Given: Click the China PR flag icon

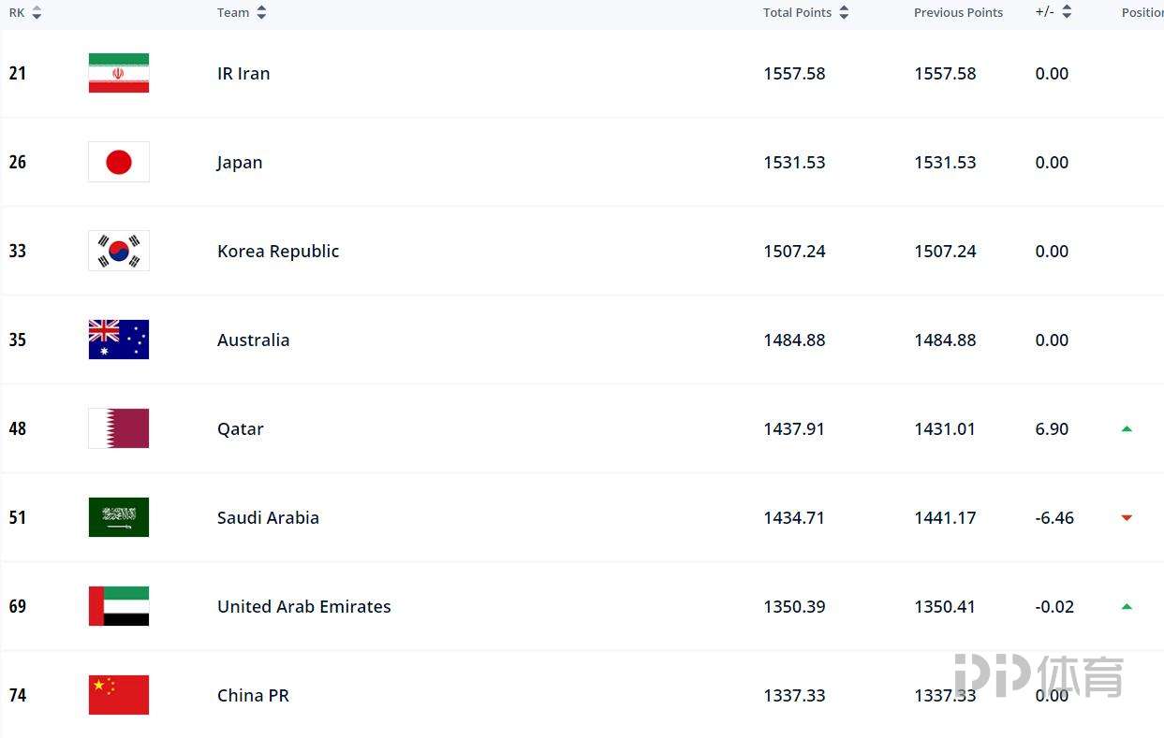Looking at the screenshot, I should tap(118, 694).
